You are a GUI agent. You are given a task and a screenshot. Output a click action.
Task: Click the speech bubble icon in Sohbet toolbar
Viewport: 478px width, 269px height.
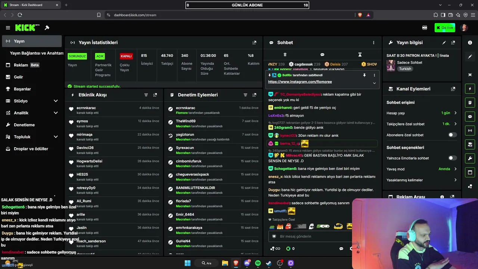click(322, 55)
